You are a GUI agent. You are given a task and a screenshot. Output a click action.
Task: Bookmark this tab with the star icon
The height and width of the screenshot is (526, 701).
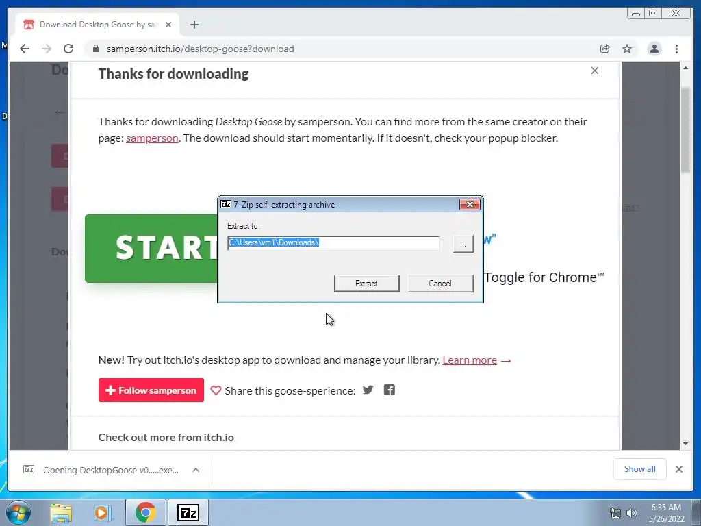pos(627,49)
